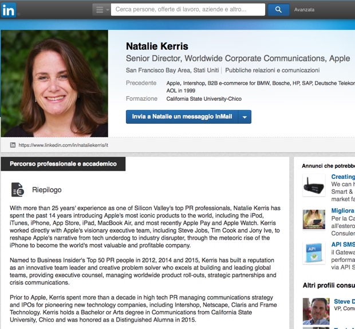355x329 pixels.
Task: Open the Steve profile name link
Action: coord(344,301)
